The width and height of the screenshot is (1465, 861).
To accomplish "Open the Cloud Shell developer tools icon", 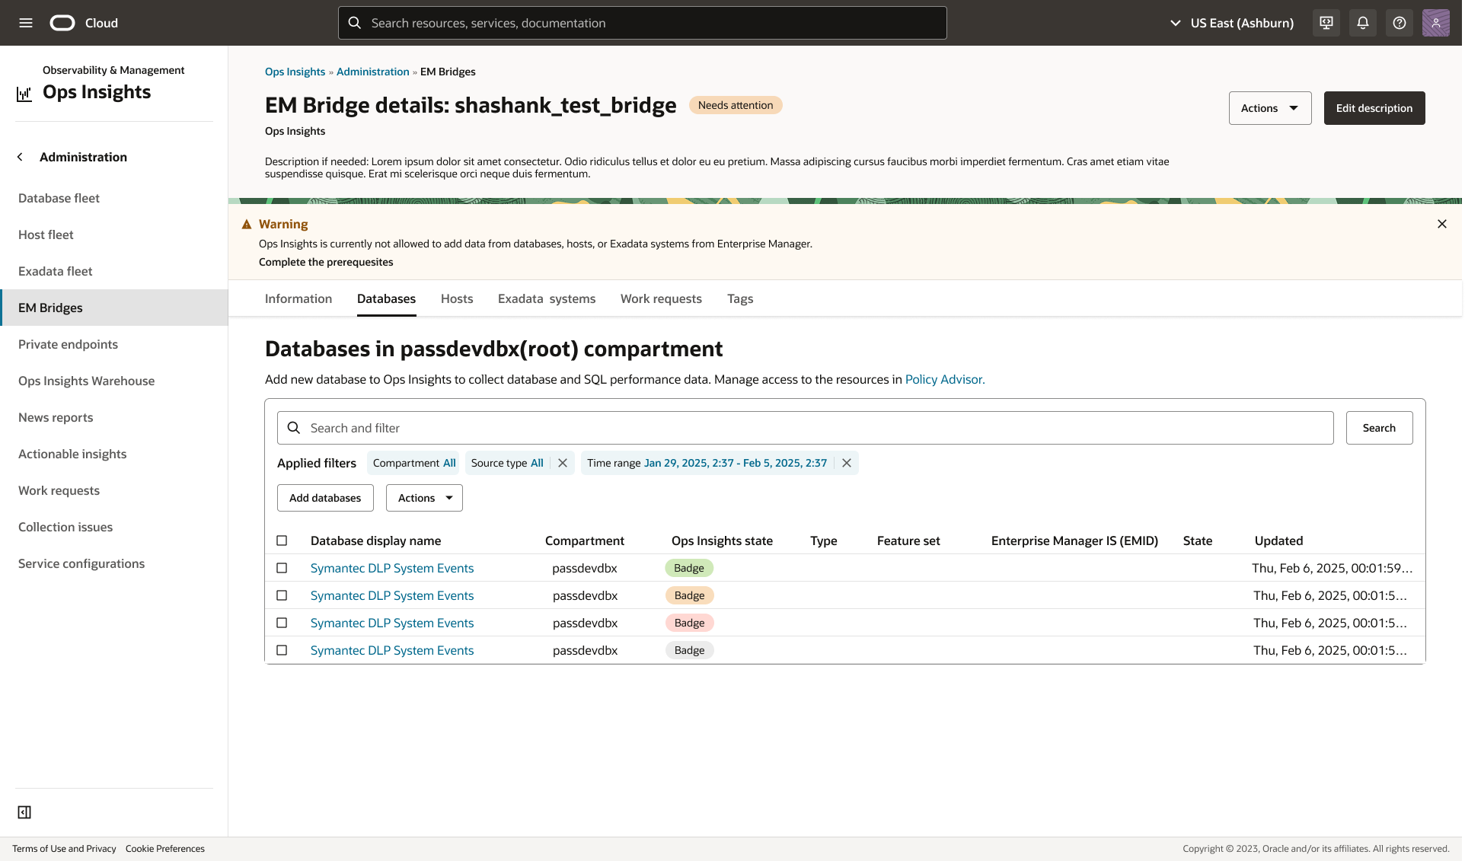I will (x=1326, y=23).
